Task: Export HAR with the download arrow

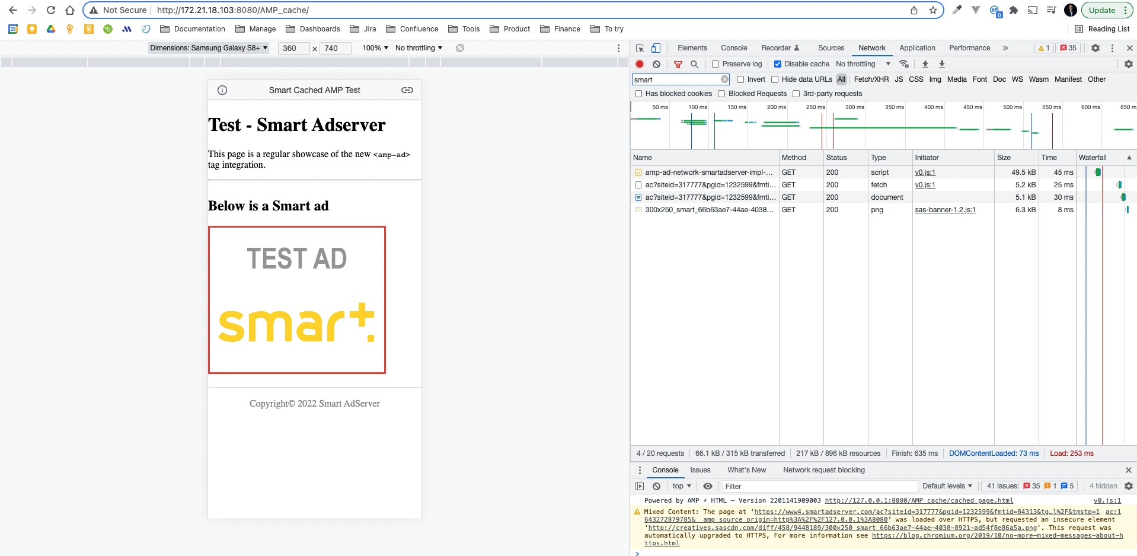Action: click(941, 64)
